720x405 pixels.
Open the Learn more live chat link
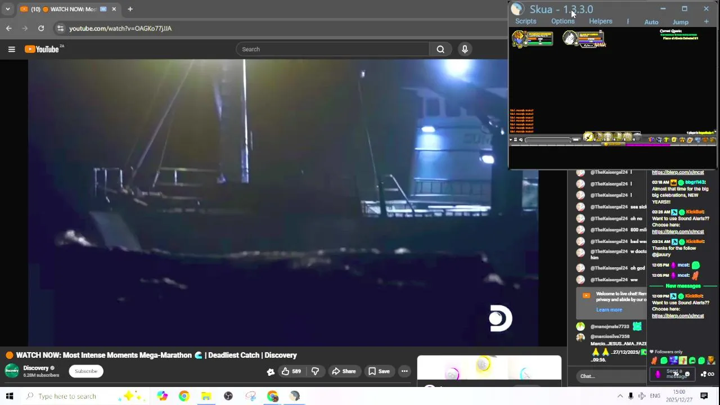point(609,310)
